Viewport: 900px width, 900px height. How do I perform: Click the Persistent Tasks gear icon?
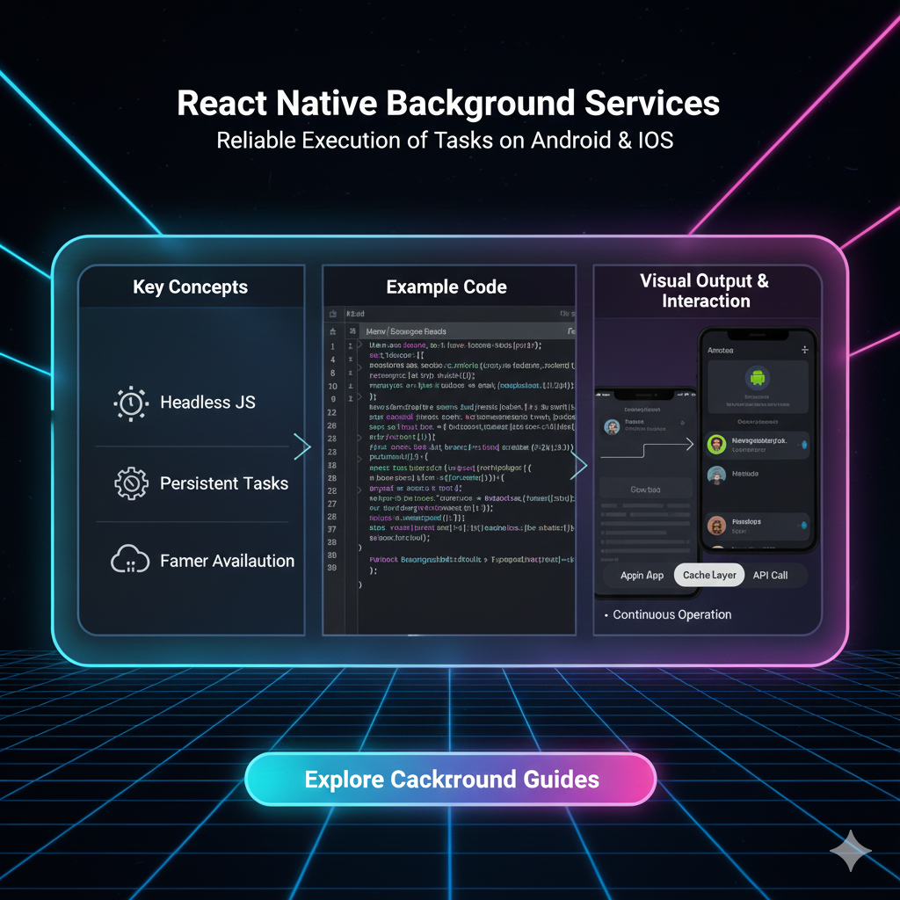[130, 483]
